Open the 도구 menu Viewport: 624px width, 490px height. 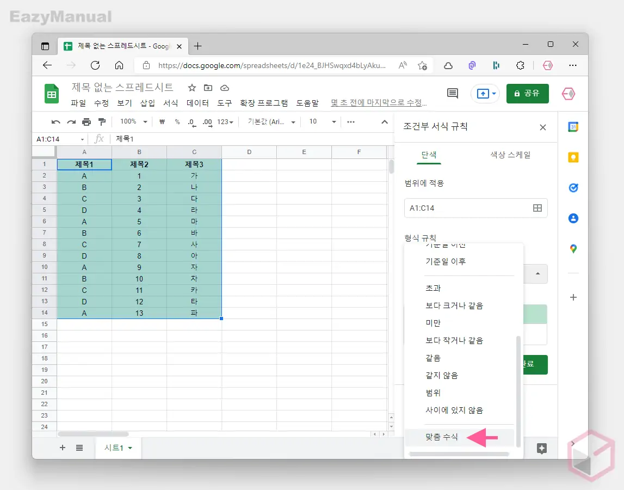(x=224, y=103)
